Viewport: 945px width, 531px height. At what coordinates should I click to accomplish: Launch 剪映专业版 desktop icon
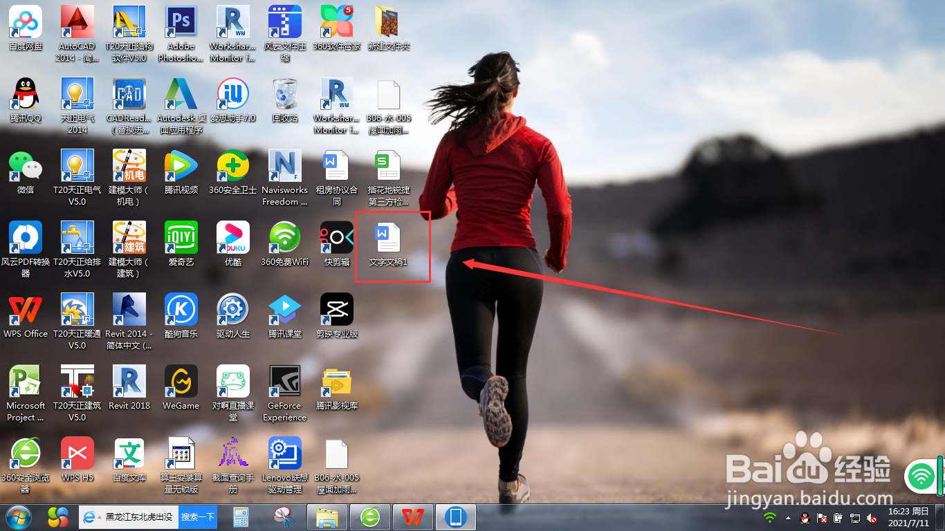pyautogui.click(x=337, y=316)
